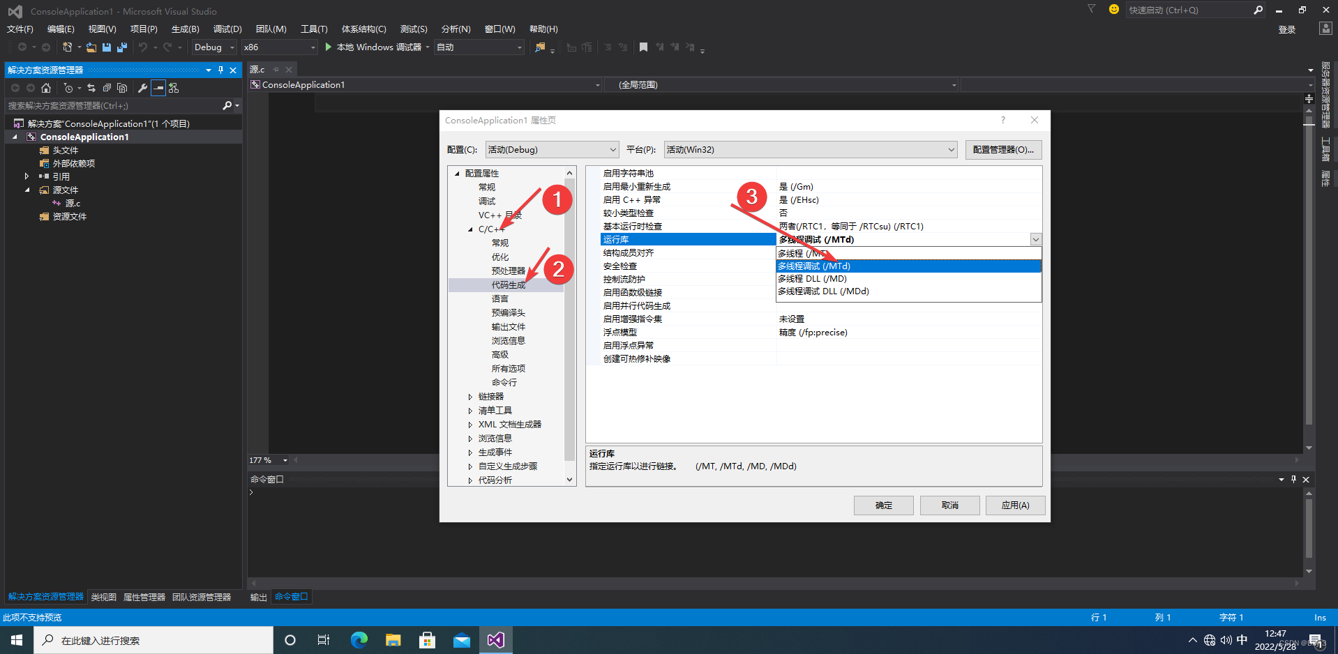Screen dimensions: 1338x654
Task: Click the 浮点模型 property row
Action: (820, 332)
